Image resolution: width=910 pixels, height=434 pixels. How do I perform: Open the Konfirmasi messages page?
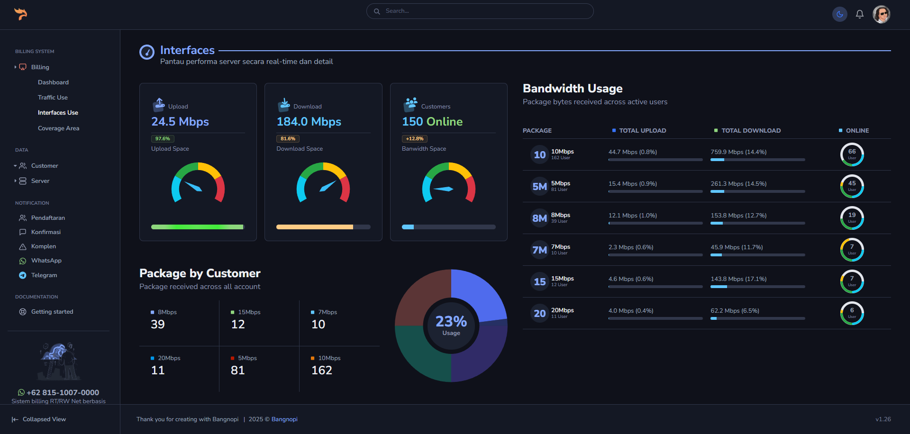[45, 232]
